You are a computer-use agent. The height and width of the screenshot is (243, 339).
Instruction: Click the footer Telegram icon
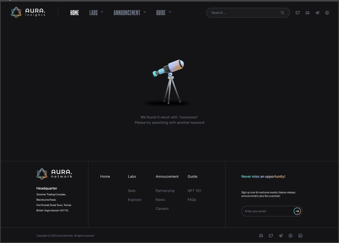point(280,236)
